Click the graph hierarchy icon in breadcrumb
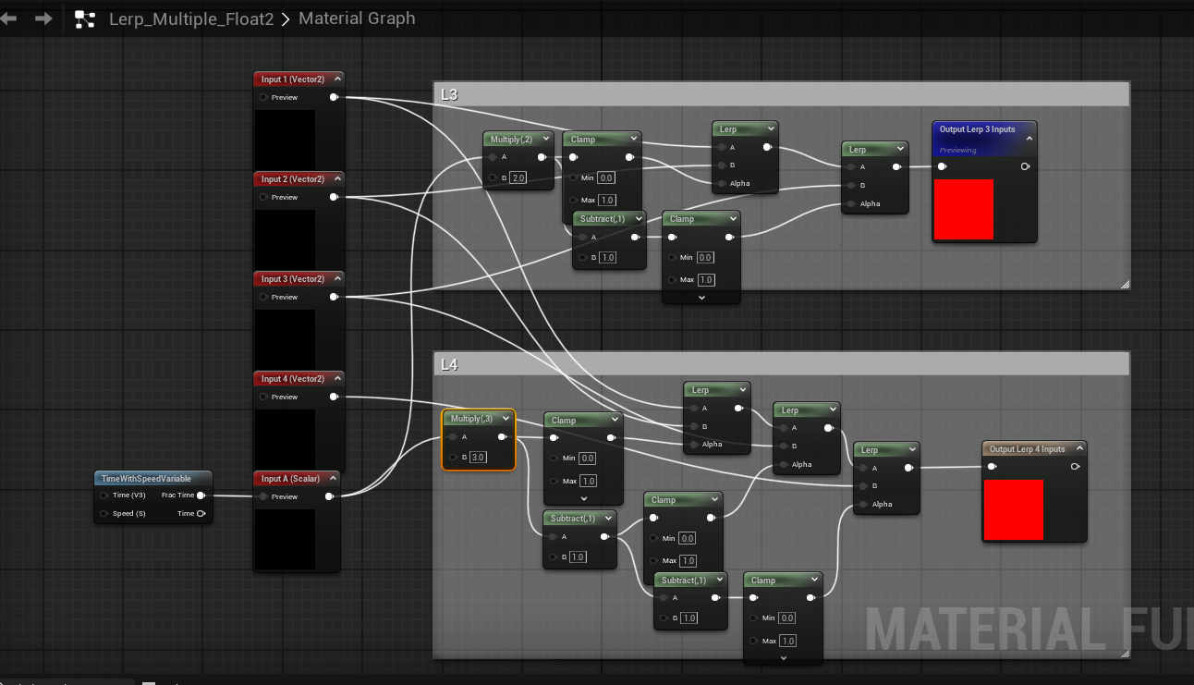Viewport: 1194px width, 685px height. pyautogui.click(x=85, y=19)
